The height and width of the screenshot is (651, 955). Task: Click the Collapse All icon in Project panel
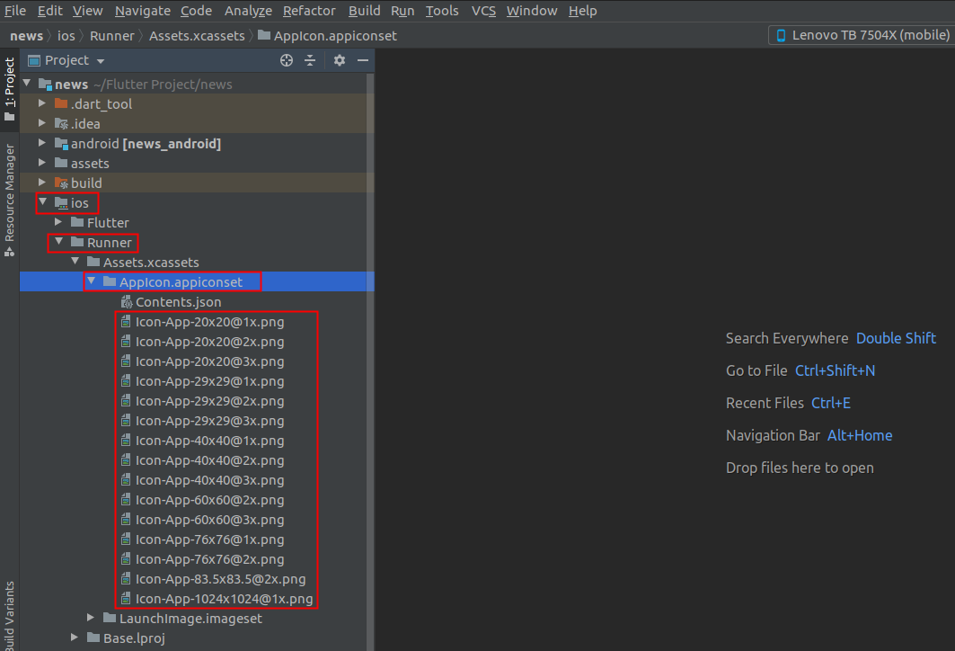(x=310, y=60)
